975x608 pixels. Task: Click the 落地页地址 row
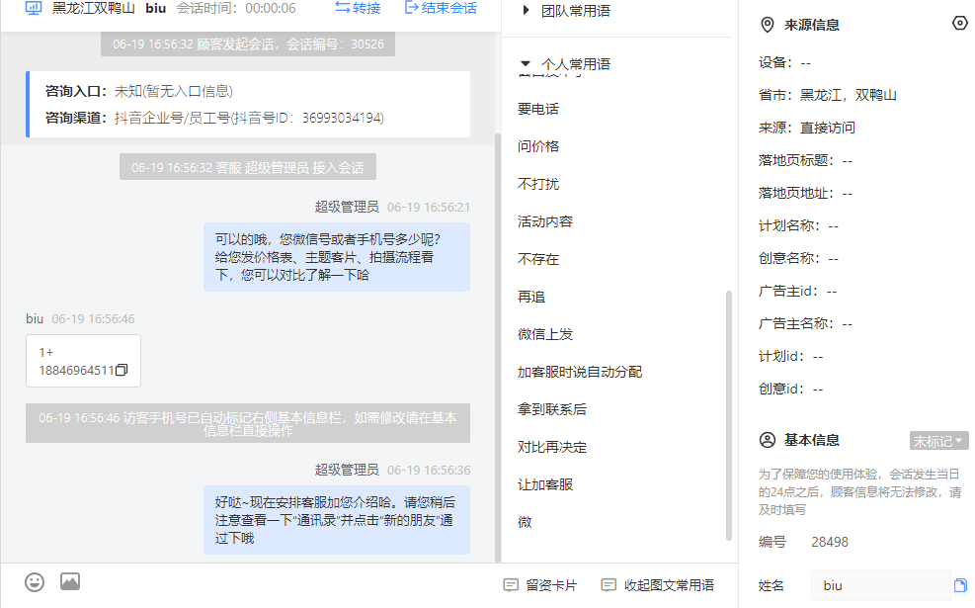805,193
